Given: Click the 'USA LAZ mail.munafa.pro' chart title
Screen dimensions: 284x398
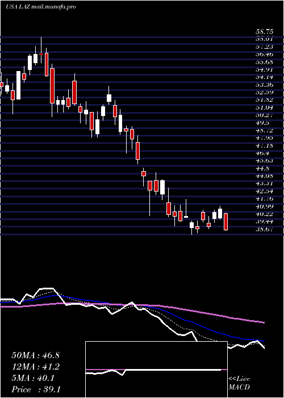Looking at the screenshot, I should pos(41,7).
